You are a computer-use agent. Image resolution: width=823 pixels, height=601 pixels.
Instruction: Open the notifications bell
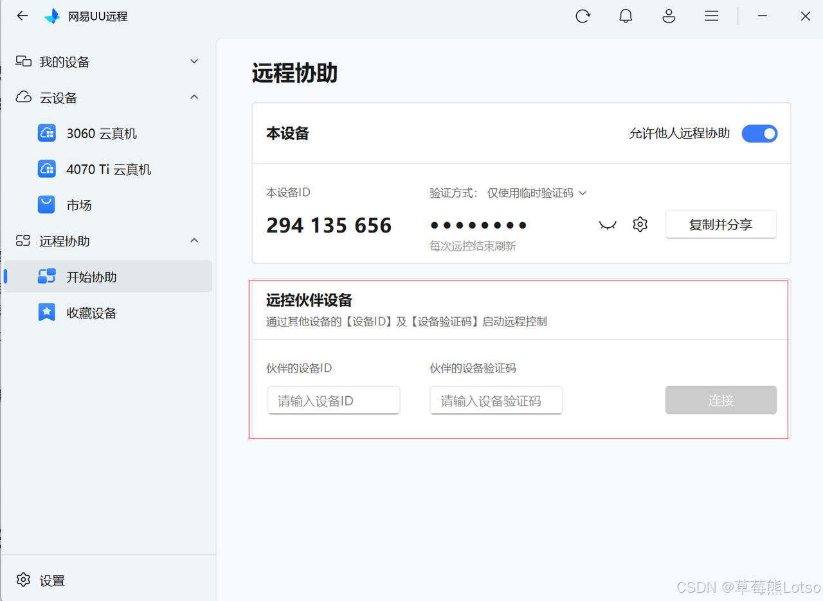626,16
